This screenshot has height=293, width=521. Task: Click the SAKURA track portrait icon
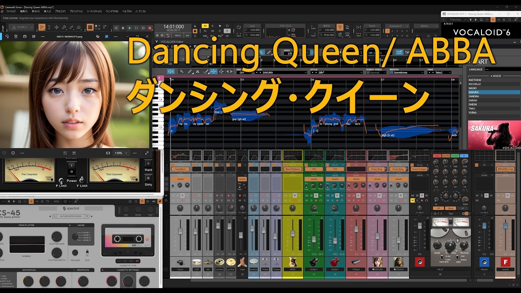coord(377,262)
